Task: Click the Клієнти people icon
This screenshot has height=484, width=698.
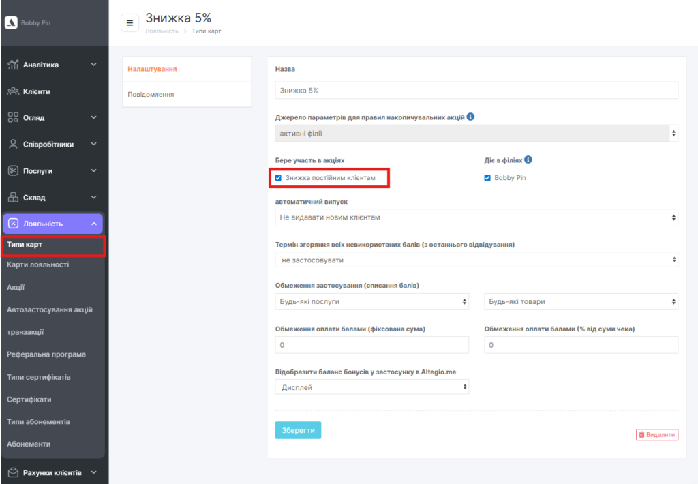Action: click(13, 91)
